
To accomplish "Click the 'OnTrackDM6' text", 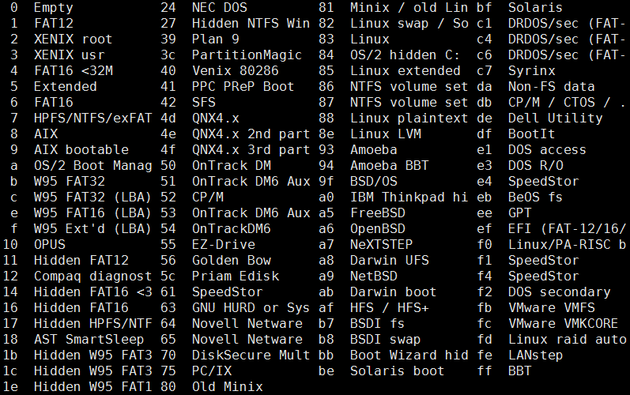I will [231, 229].
